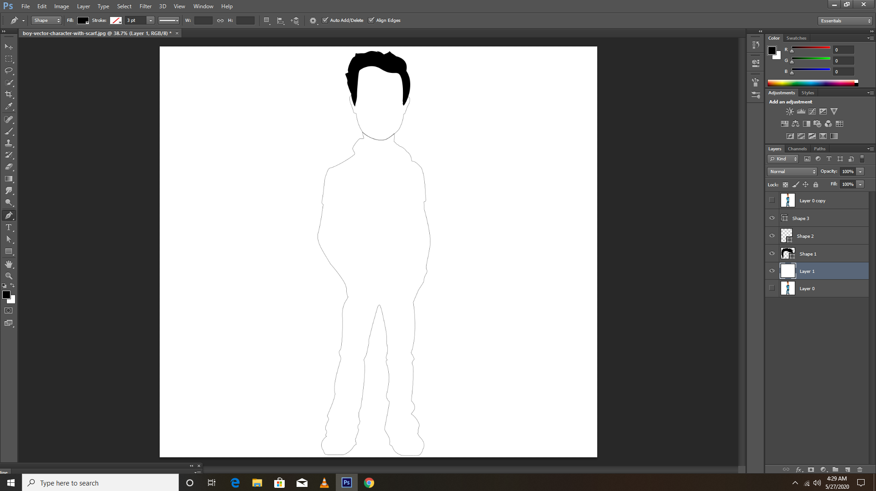
Task: Open the Opacity slider dropdown arrow
Action: point(860,172)
